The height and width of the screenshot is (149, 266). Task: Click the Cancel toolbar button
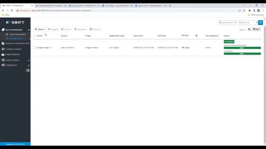click(95, 29)
